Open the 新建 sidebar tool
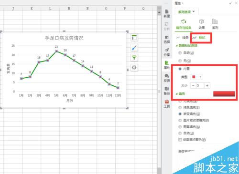This screenshot has height=174, width=239. 167,13
